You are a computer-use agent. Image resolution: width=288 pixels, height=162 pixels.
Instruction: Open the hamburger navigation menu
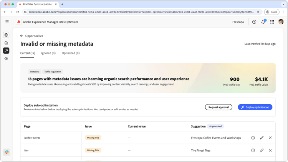(7, 22)
